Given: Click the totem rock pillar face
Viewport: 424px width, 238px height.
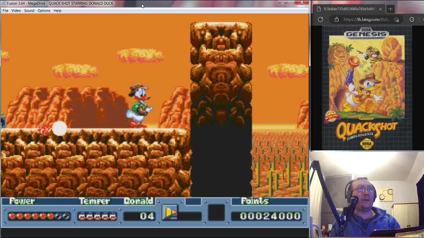Looking at the screenshot, I should [221, 74].
